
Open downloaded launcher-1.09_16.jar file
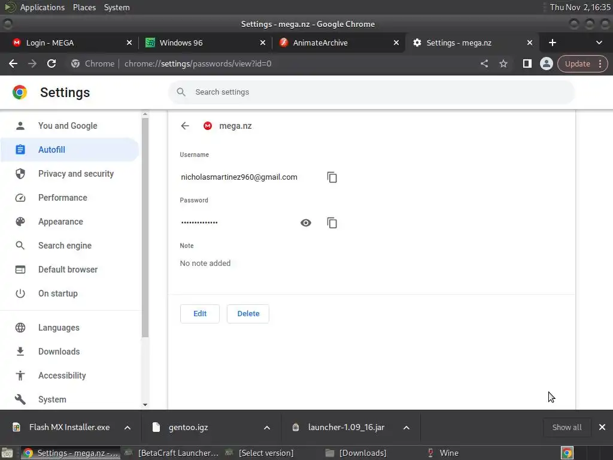click(x=339, y=427)
